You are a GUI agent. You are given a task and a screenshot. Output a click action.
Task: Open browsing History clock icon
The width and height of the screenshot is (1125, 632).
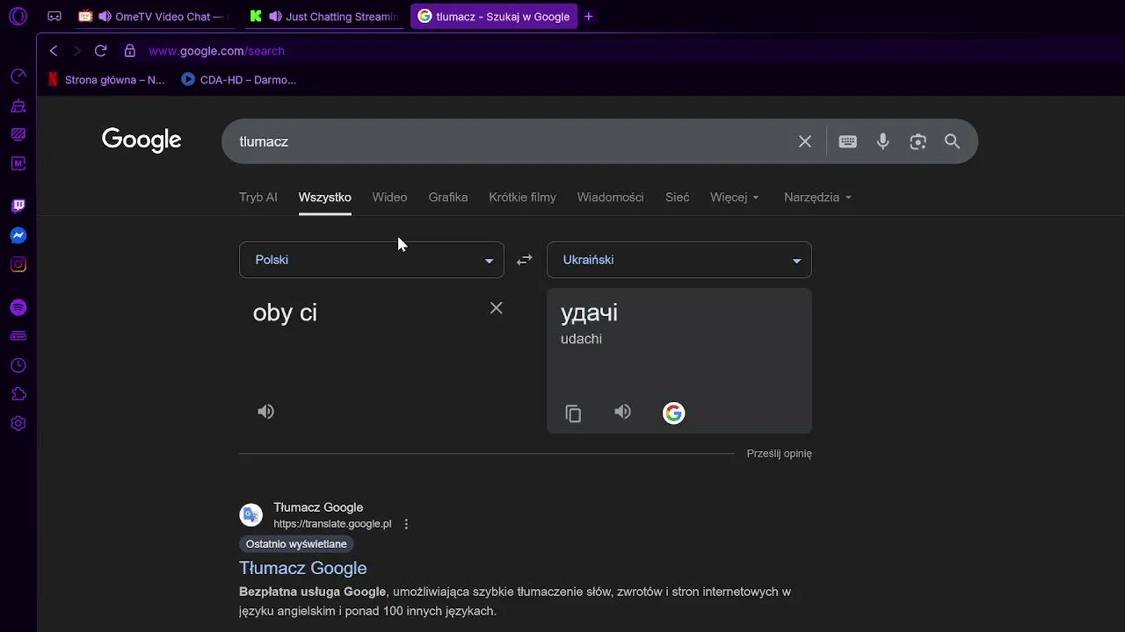[x=18, y=365]
